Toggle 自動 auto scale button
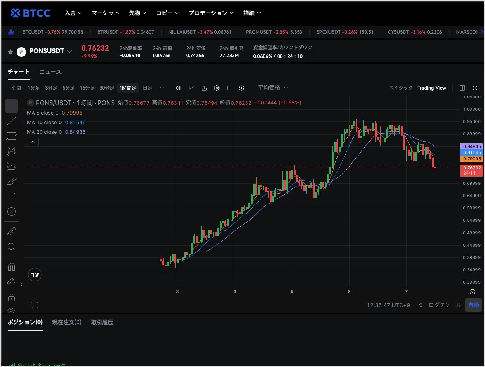This screenshot has width=485, height=367. click(473, 305)
